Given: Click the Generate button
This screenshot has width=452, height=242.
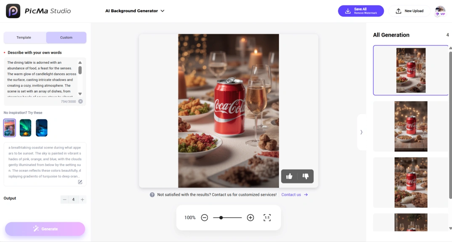Looking at the screenshot, I should (x=45, y=229).
